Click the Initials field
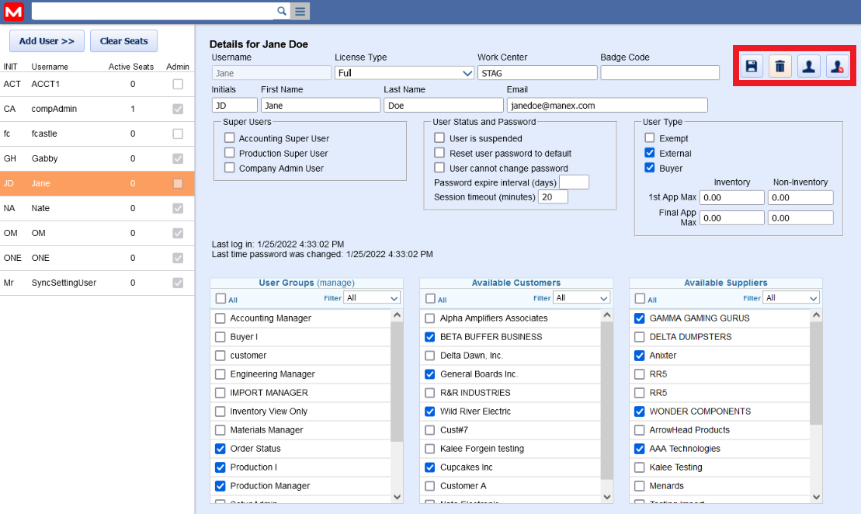861x514 pixels. coord(234,105)
